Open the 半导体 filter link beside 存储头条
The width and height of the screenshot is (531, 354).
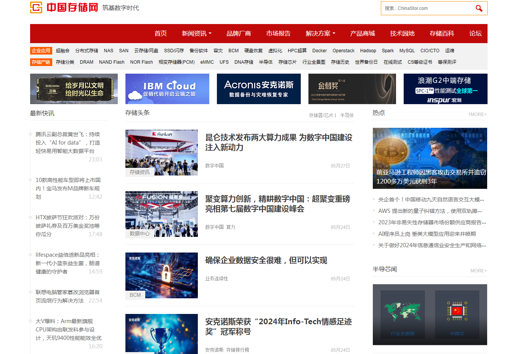point(347,115)
